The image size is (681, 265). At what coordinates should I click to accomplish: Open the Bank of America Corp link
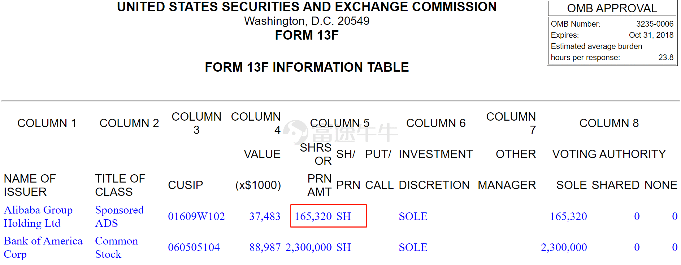[x=43, y=247]
